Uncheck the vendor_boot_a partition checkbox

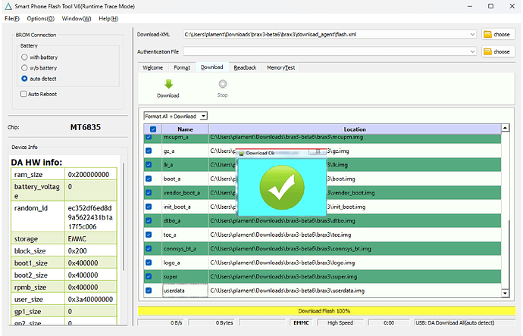(149, 193)
